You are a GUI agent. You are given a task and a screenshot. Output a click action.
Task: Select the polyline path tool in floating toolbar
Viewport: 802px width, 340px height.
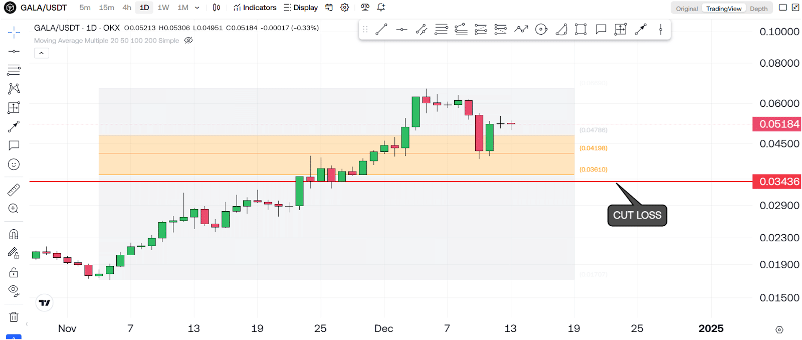(521, 30)
